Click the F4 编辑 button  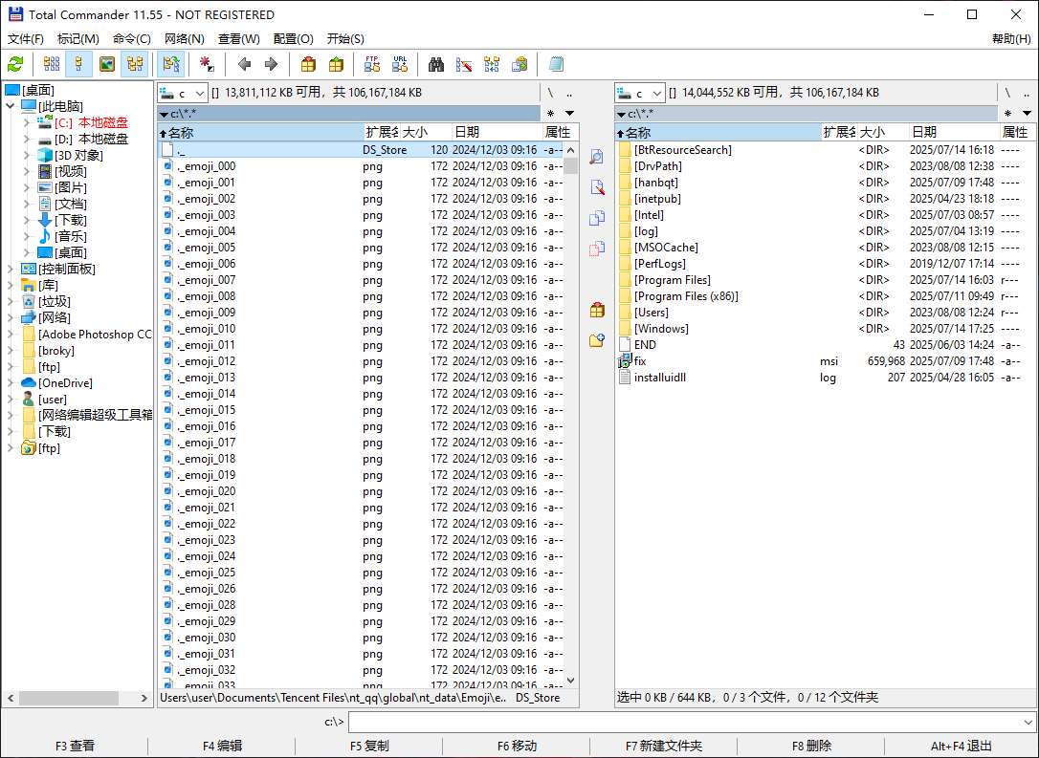[222, 747]
